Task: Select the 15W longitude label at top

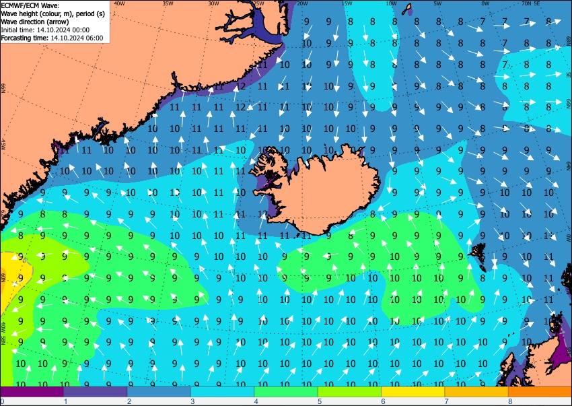Action: [x=347, y=3]
